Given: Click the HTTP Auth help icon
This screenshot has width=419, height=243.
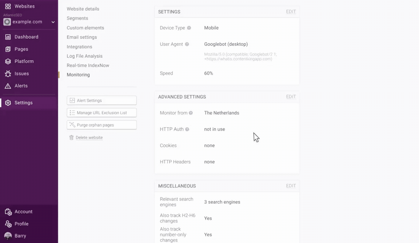Looking at the screenshot, I should pos(187,129).
